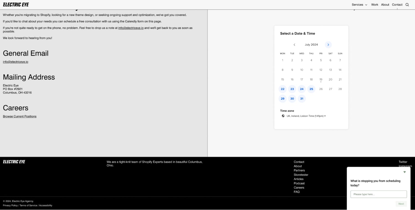
Task: Go to previous month in calendar
Action: tap(294, 45)
